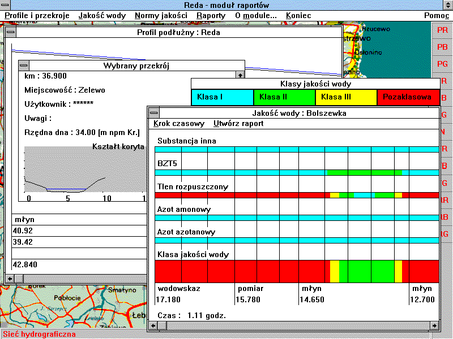453x339 pixels.
Task: Click the 14.650 kilometer value
Action: 312,300
